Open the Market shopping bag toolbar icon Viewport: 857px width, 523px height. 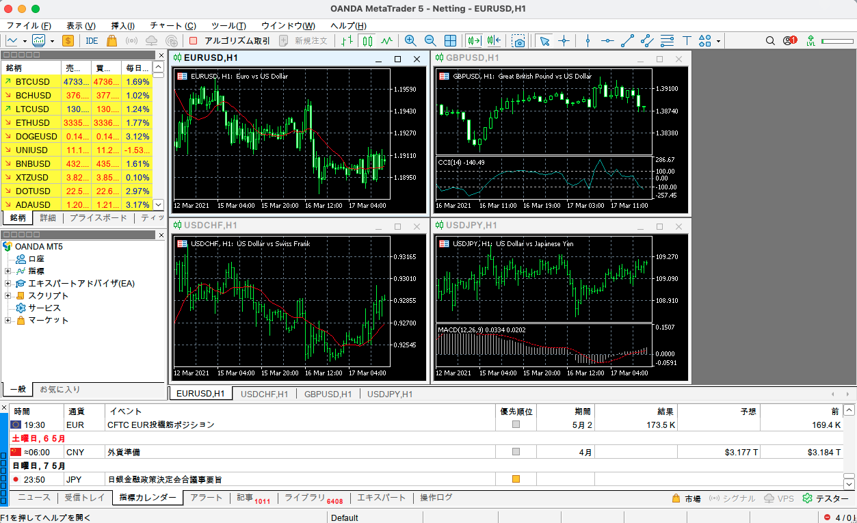pyautogui.click(x=111, y=41)
